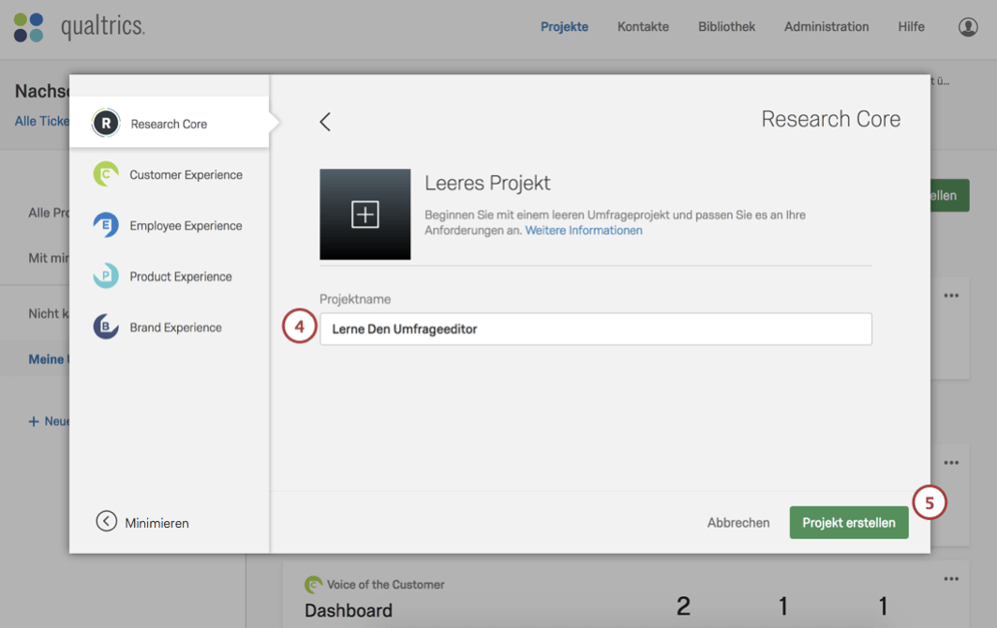The image size is (997, 628).
Task: Open the user account profile icon
Action: (968, 27)
